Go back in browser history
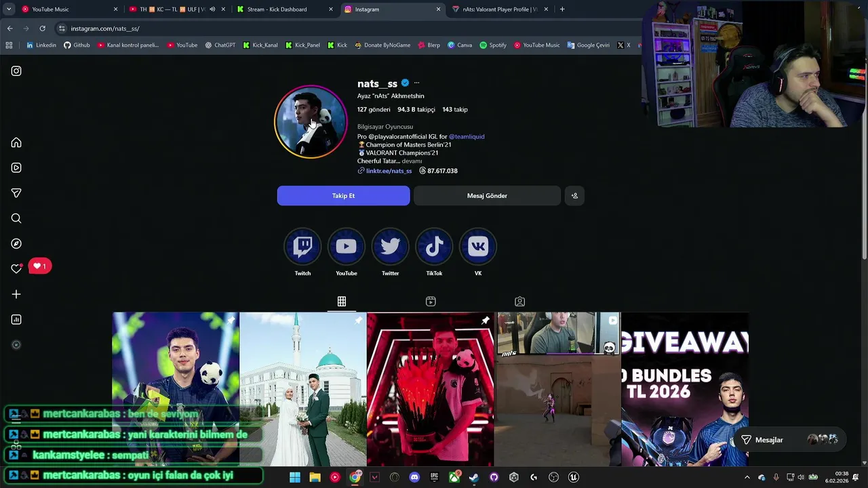The height and width of the screenshot is (488, 868). coord(9,28)
